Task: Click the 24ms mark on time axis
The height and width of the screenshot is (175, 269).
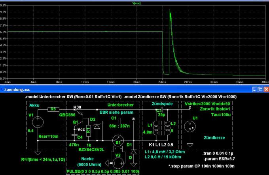Action: 162,82
